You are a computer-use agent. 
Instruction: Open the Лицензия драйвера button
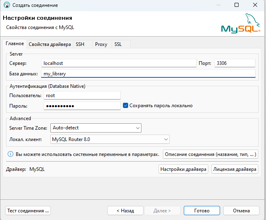pyautogui.click(x=235, y=169)
